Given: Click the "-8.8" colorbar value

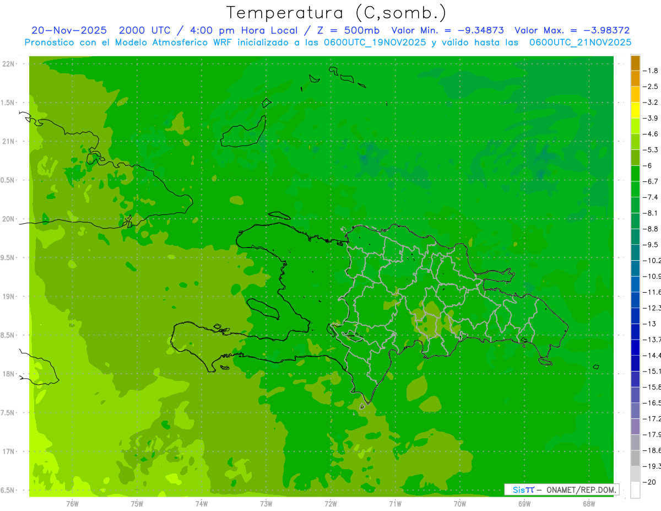Looking at the screenshot, I should click(x=651, y=229).
